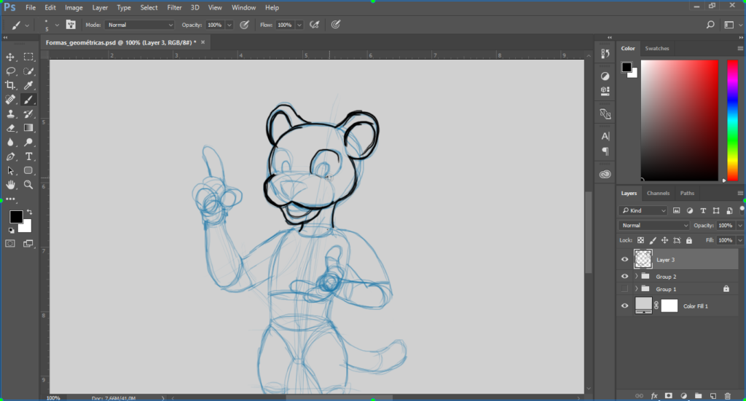Open the Character panel icon

pos(605,136)
